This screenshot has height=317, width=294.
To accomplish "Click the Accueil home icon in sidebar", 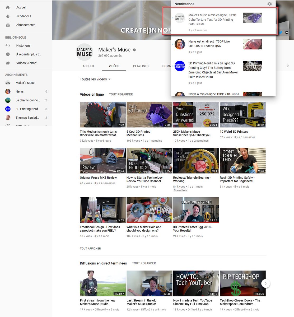I will 8,7.
